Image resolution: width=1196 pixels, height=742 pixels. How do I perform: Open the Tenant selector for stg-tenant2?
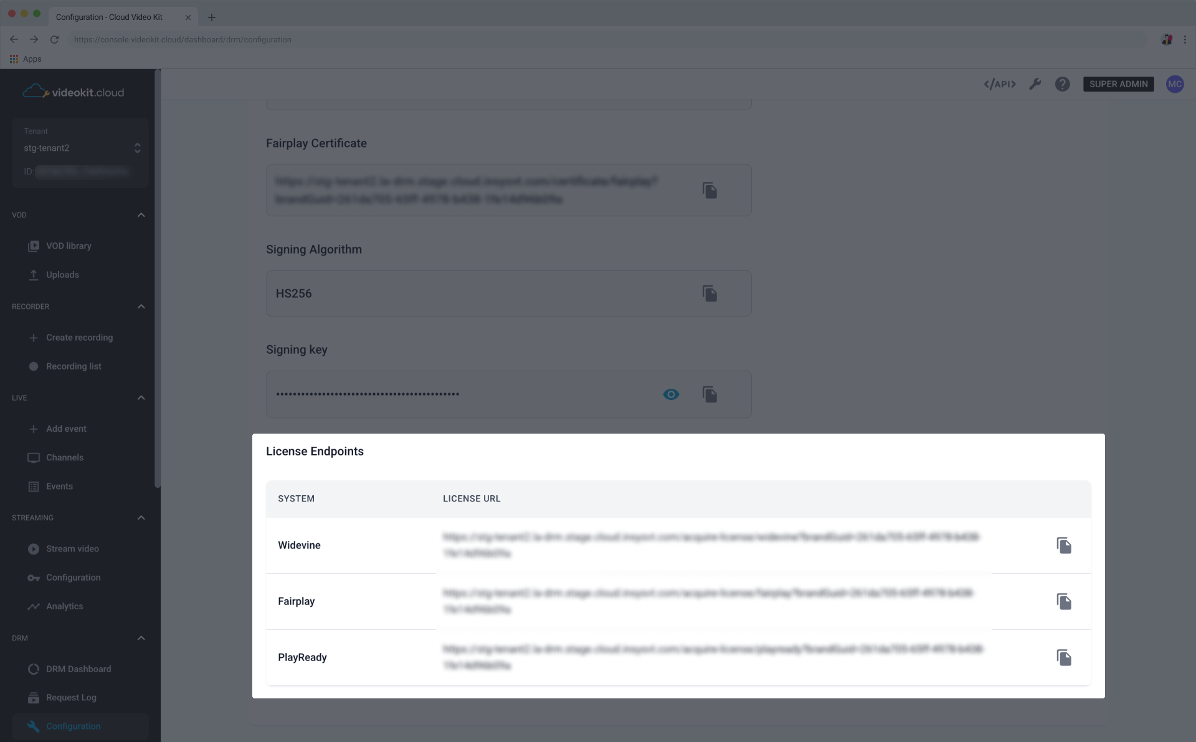(137, 148)
